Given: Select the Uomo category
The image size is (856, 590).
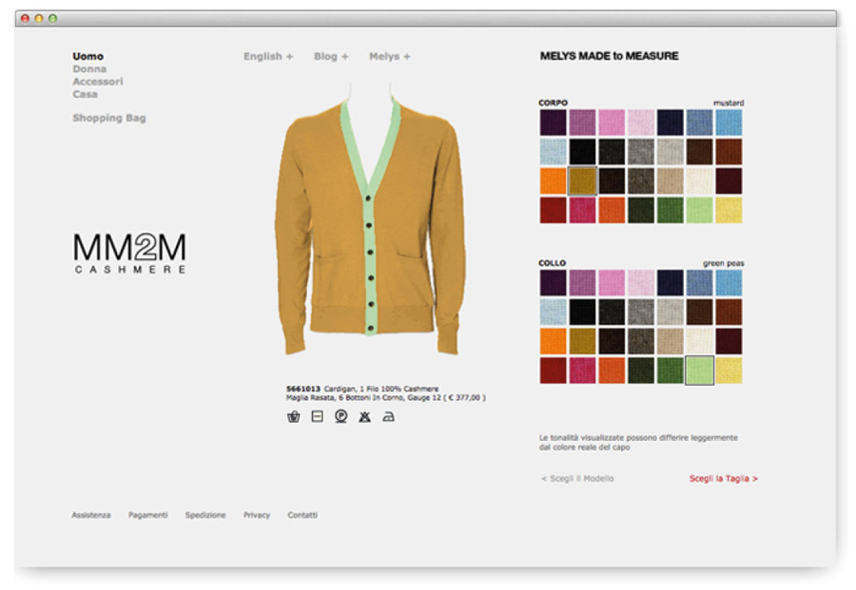Looking at the screenshot, I should (88, 56).
